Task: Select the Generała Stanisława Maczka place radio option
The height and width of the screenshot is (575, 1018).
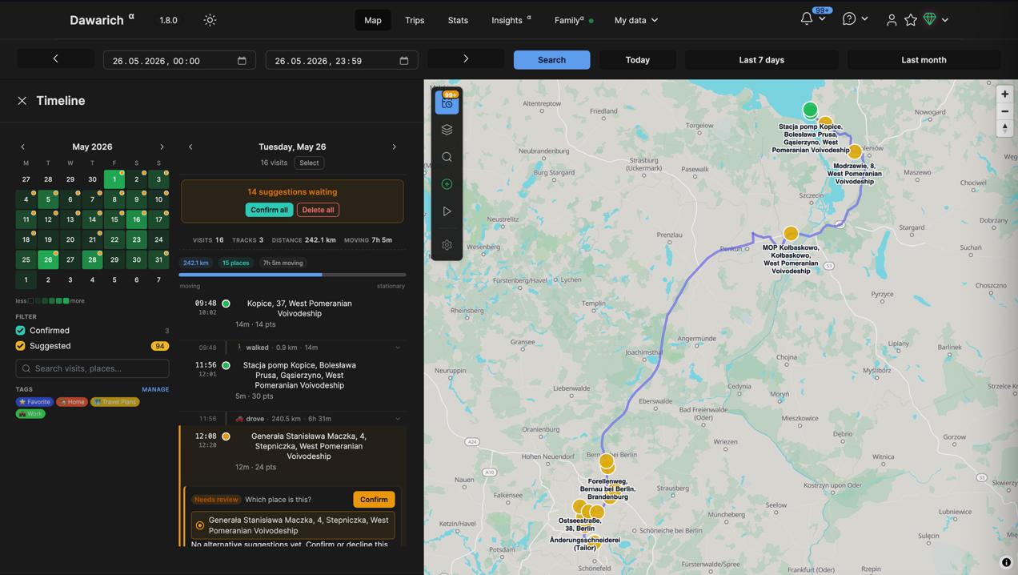Action: point(200,525)
